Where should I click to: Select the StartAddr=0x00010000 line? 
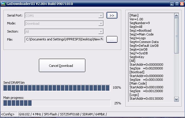click(146, 87)
